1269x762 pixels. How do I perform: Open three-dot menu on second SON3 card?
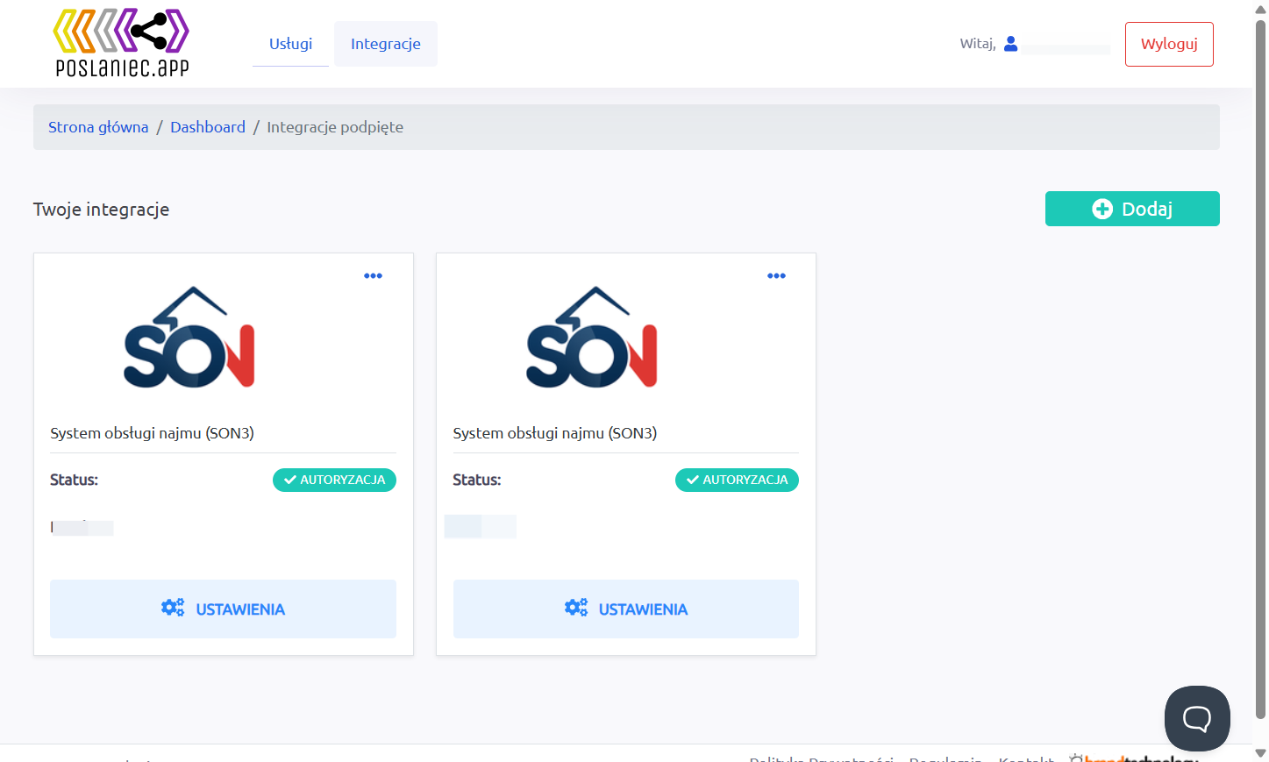(x=776, y=275)
